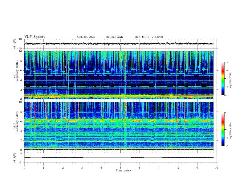Click the 'VLF Spectra' title text

pos(35,37)
